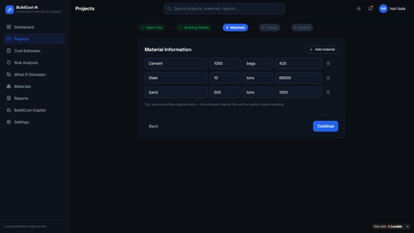Image resolution: width=414 pixels, height=233 pixels.
Task: Go to Building Details step
Action: pyautogui.click(x=194, y=27)
